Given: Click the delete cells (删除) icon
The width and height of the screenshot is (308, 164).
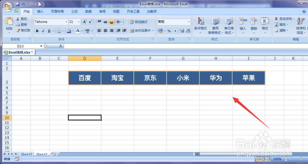Looking at the screenshot, I should [x=254, y=21].
